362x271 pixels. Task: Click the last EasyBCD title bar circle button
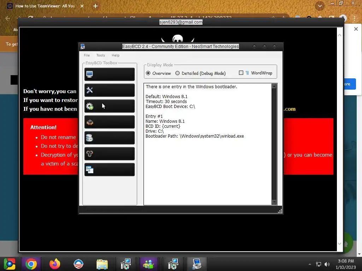[274, 47]
